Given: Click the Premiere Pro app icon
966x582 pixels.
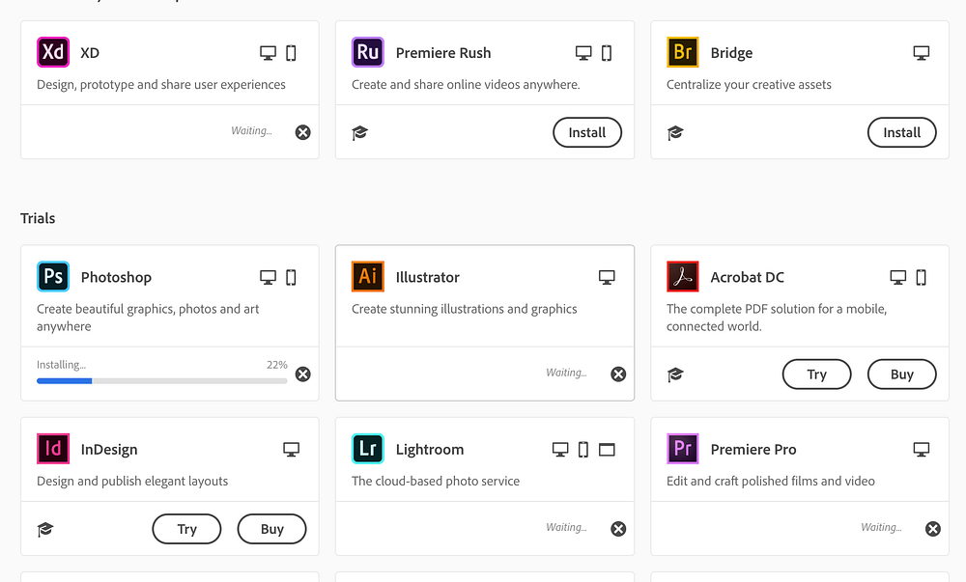Looking at the screenshot, I should click(683, 449).
